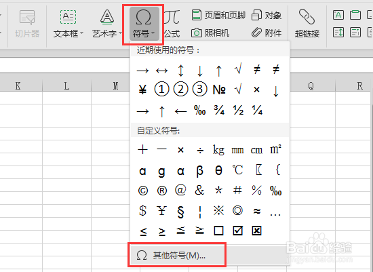The image size is (373, 272).
Task: Click the 附件 attachment button
Action: point(267,33)
